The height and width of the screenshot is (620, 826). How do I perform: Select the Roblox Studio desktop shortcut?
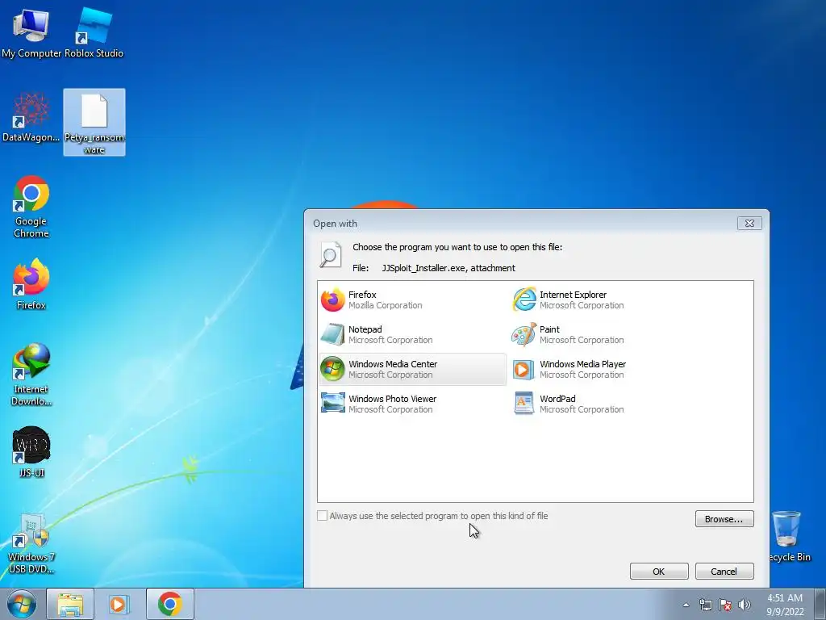click(x=94, y=32)
